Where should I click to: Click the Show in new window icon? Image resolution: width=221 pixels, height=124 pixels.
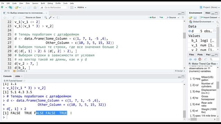[x=14, y=18]
